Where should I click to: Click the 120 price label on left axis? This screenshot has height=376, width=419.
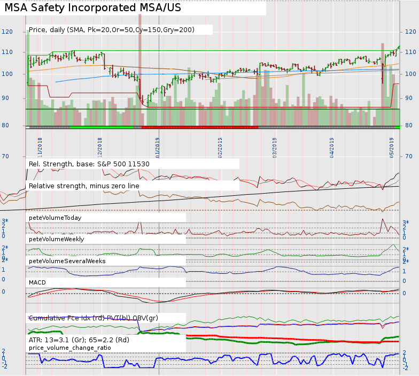click(x=7, y=32)
